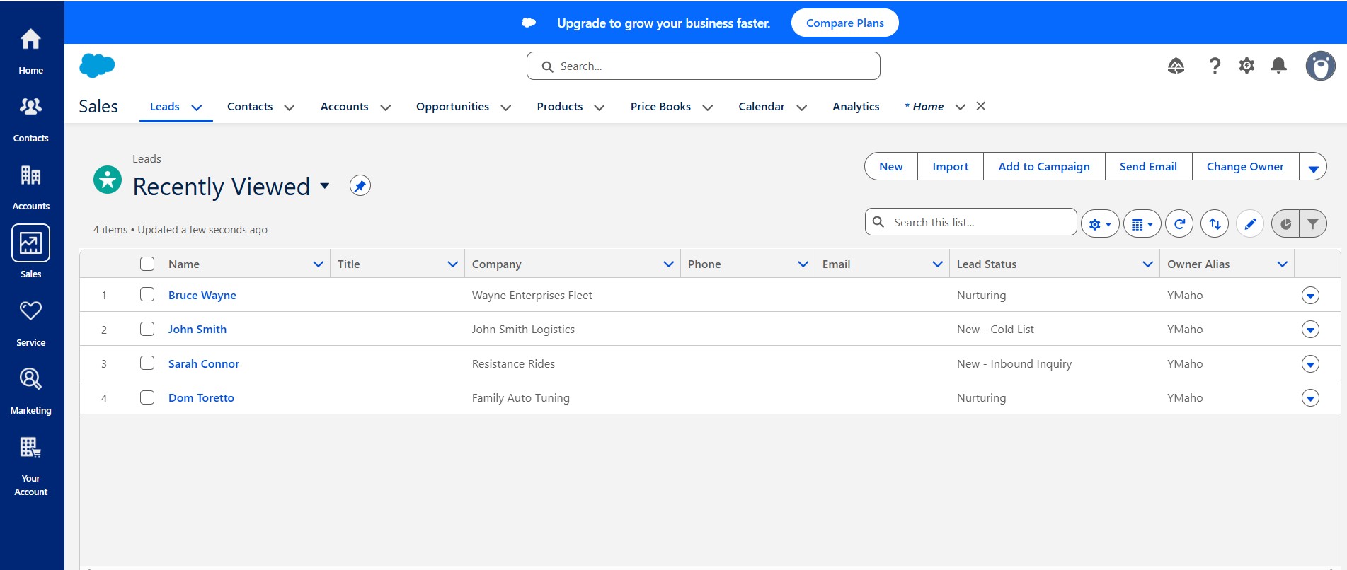Click the Leads object star icon
1347x570 pixels.
pyautogui.click(x=108, y=180)
